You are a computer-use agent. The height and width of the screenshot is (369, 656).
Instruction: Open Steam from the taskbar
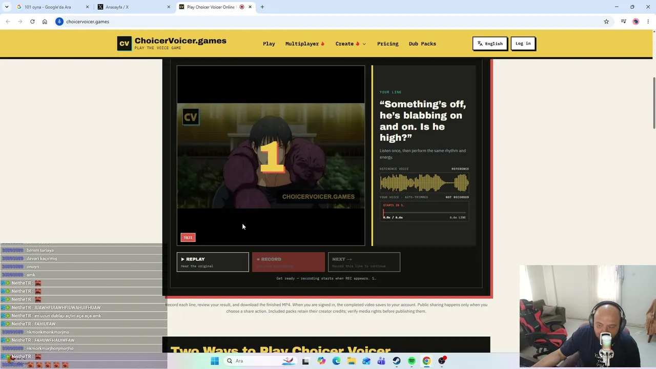coord(397,361)
